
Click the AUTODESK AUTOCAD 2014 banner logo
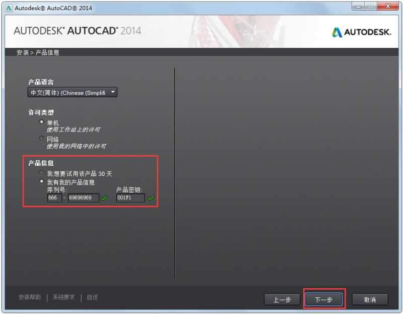coord(76,31)
